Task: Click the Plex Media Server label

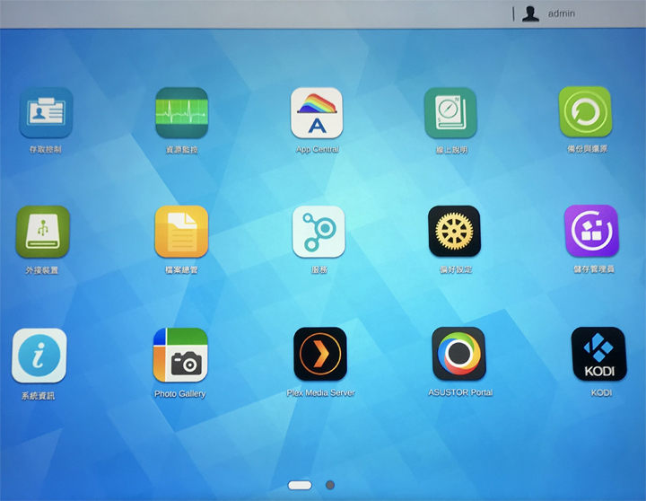Action: click(x=320, y=393)
